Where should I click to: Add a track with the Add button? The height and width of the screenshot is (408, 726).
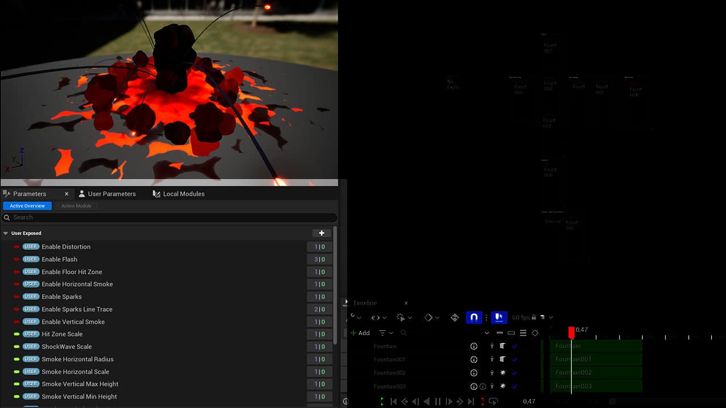click(360, 333)
